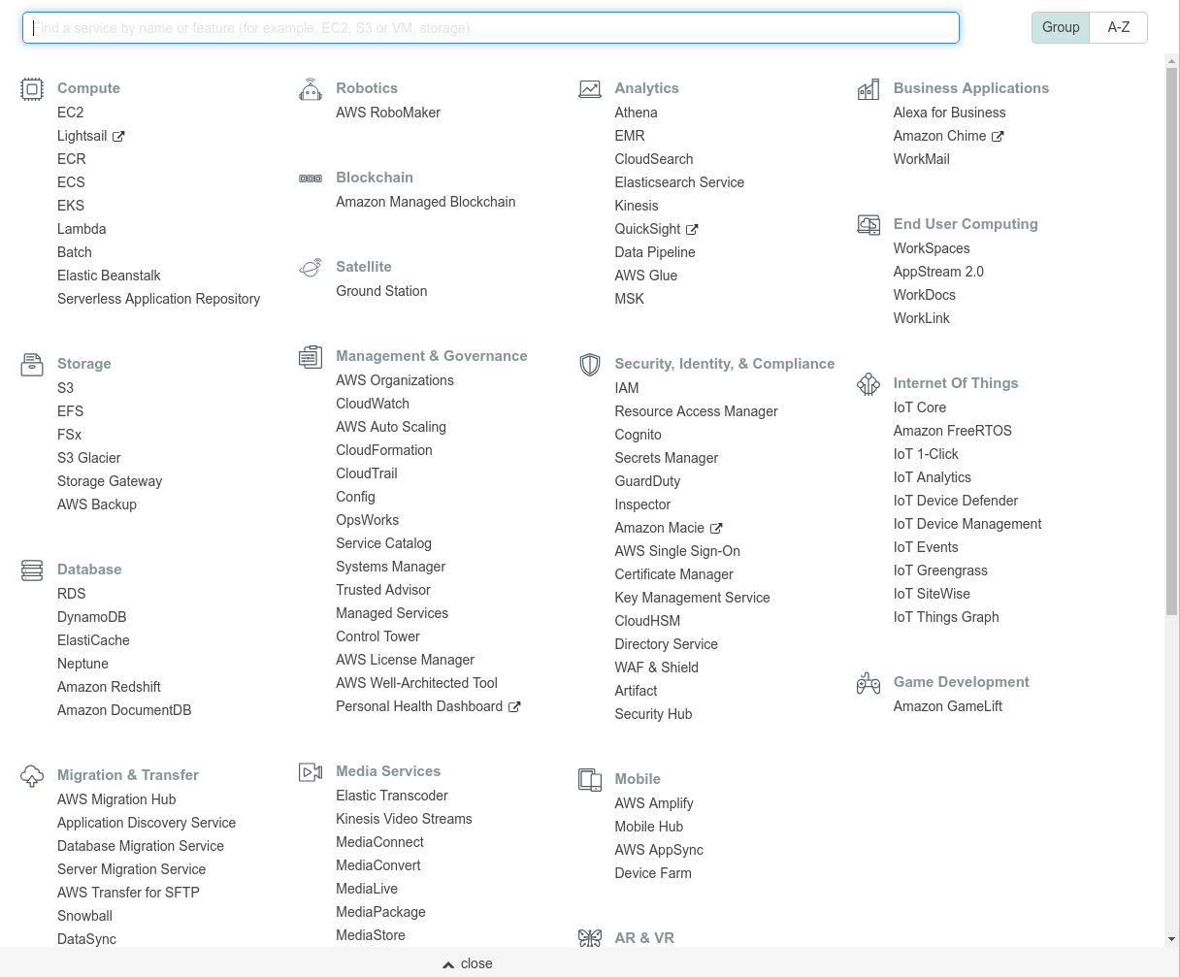1180x977 pixels.
Task: Open Elastic Beanstalk
Action: pos(109,276)
